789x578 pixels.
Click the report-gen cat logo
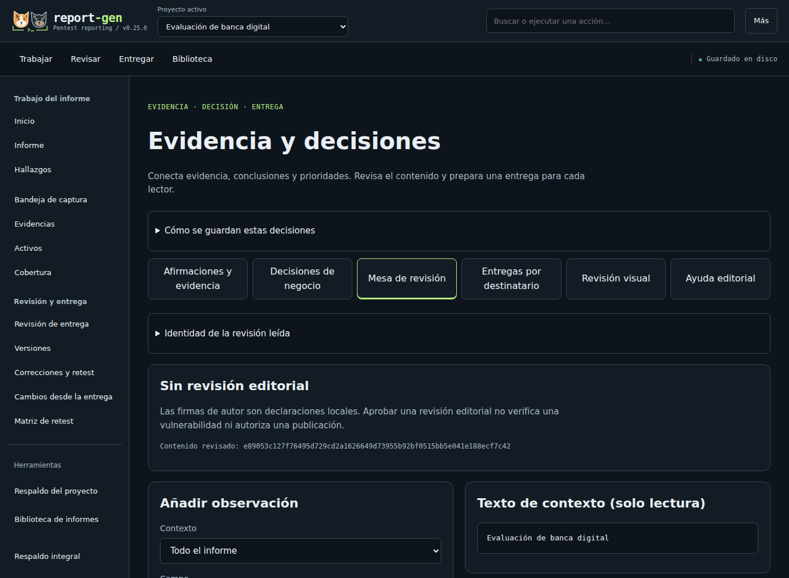[30, 21]
